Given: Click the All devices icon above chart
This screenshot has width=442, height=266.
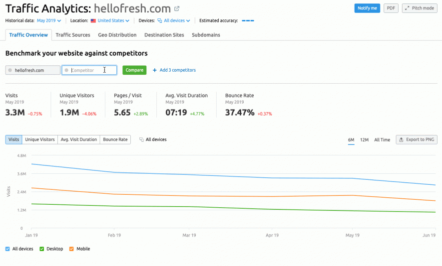Looking at the screenshot, I should tap(141, 139).
